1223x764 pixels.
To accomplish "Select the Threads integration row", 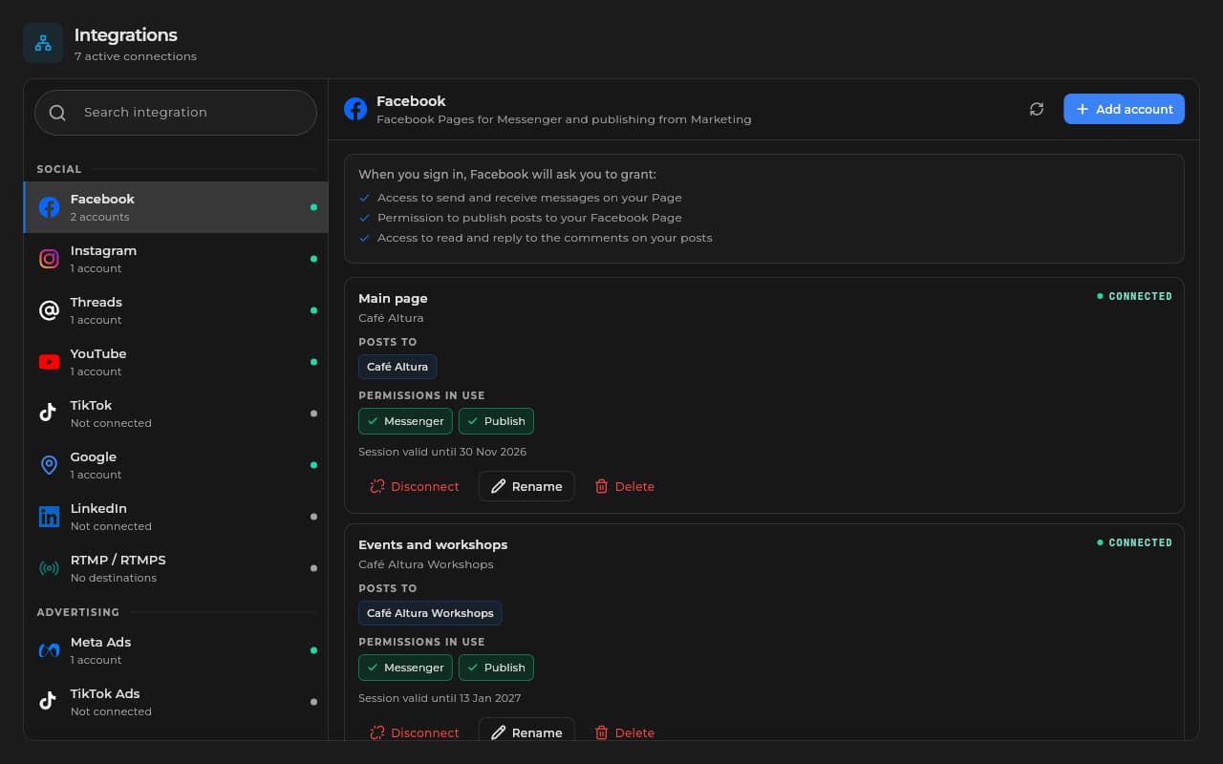I will tap(176, 310).
